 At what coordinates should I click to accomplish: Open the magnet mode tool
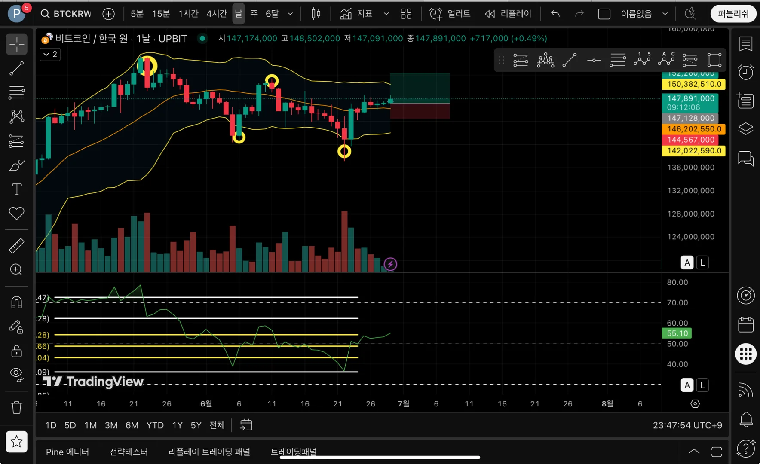(16, 302)
